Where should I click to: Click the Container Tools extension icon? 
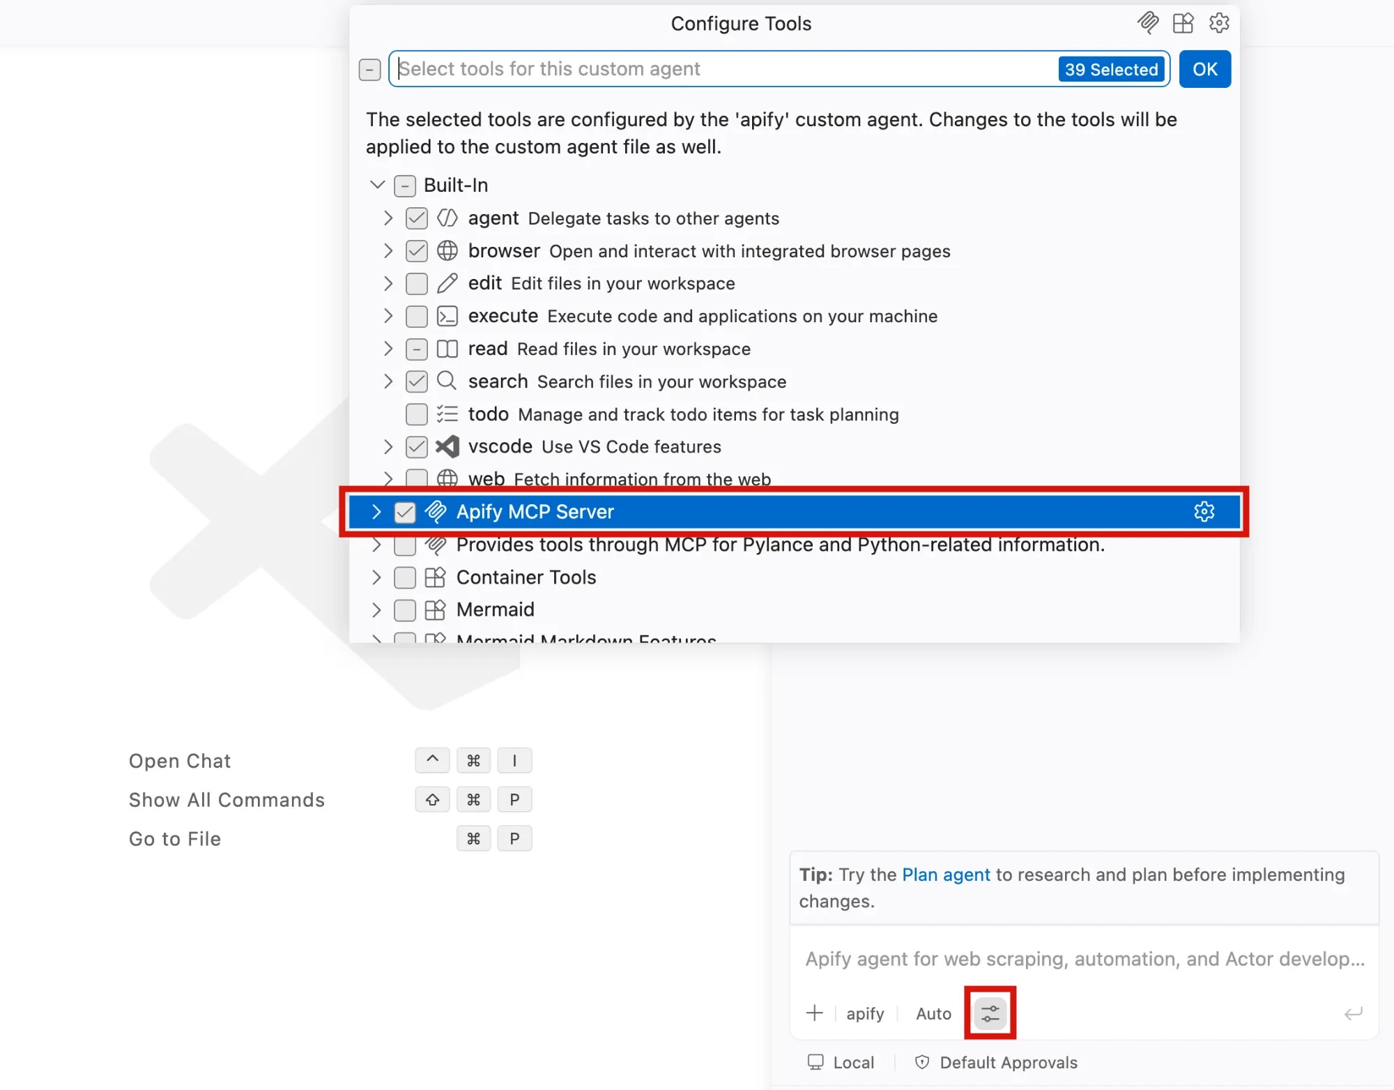coord(436,577)
